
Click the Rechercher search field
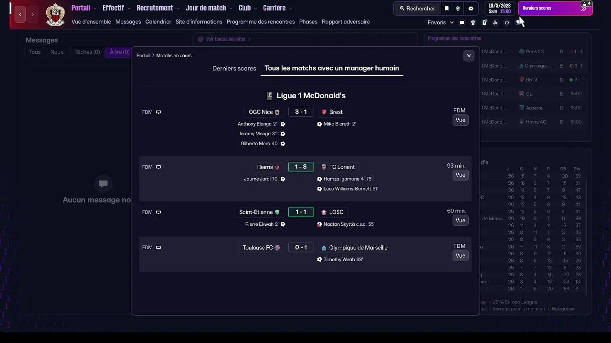point(417,8)
